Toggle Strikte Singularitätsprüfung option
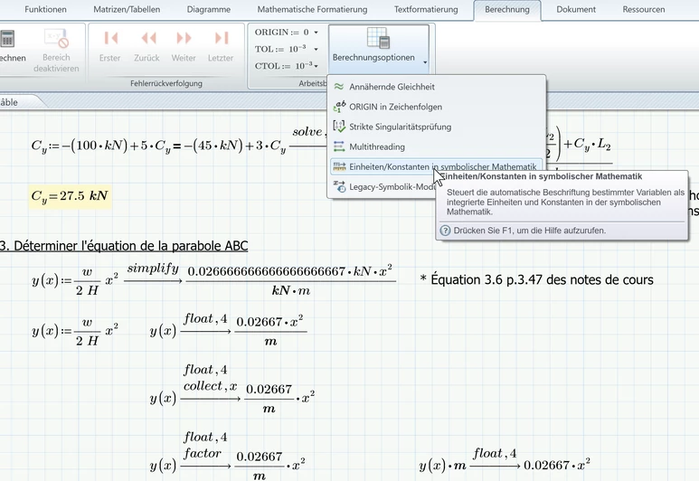Image resolution: width=699 pixels, height=481 pixels. coord(437,127)
